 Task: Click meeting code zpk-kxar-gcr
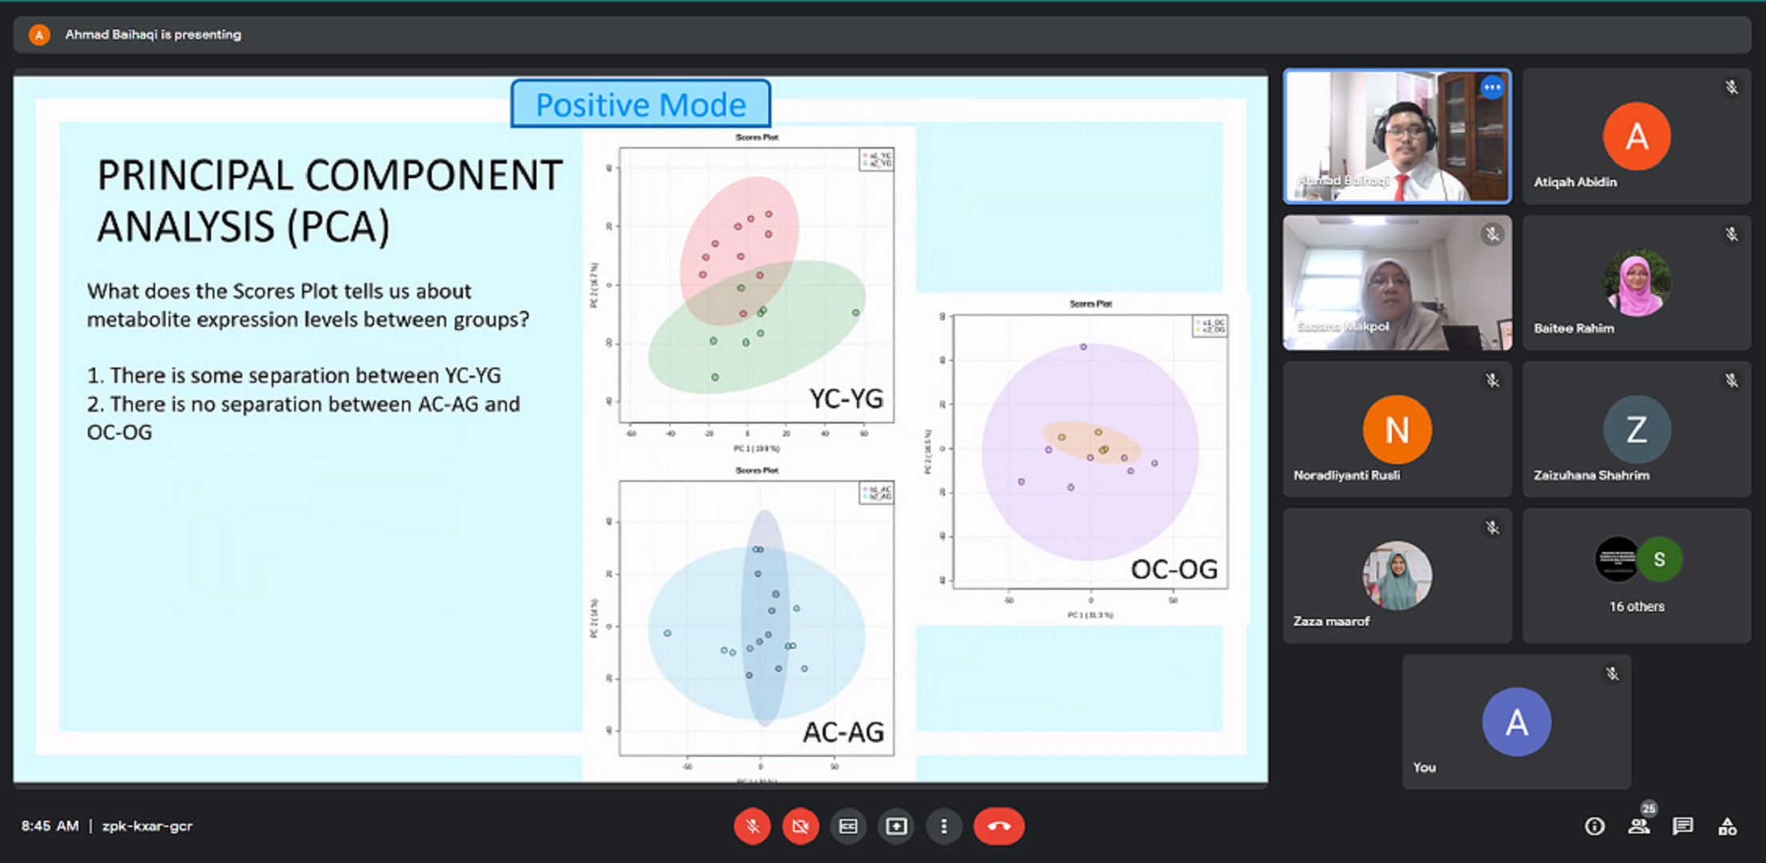pyautogui.click(x=147, y=826)
